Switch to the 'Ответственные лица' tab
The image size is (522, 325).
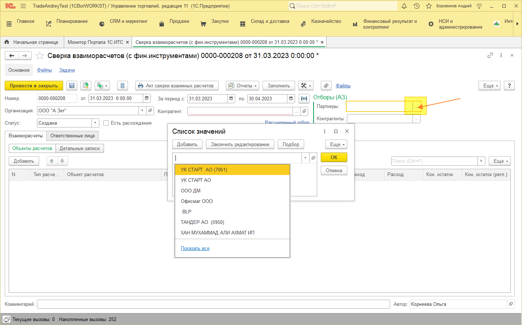point(72,136)
